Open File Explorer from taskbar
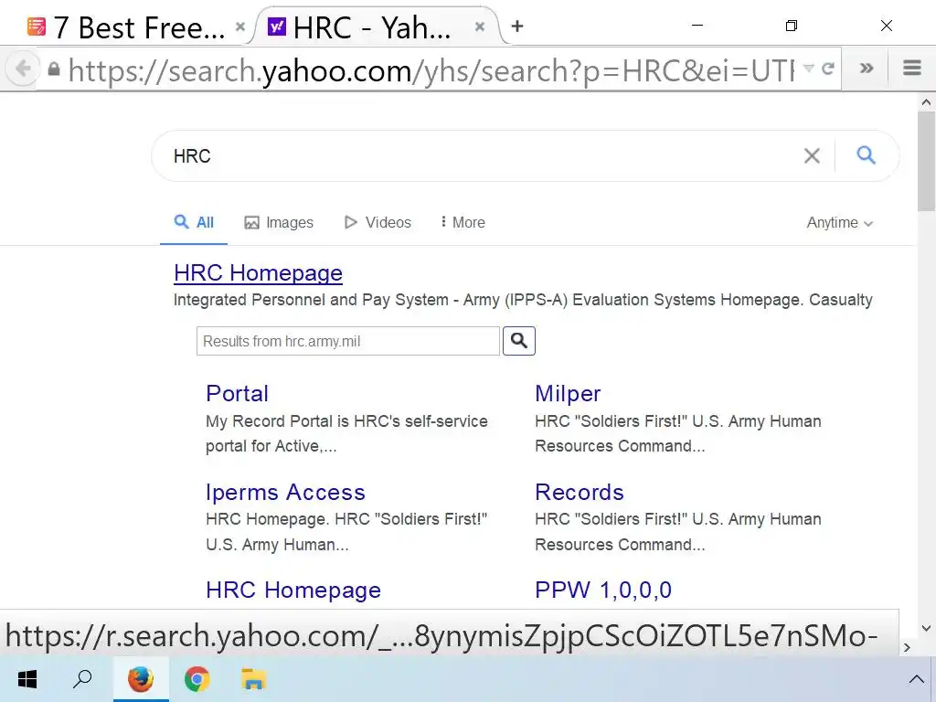 pyautogui.click(x=253, y=679)
